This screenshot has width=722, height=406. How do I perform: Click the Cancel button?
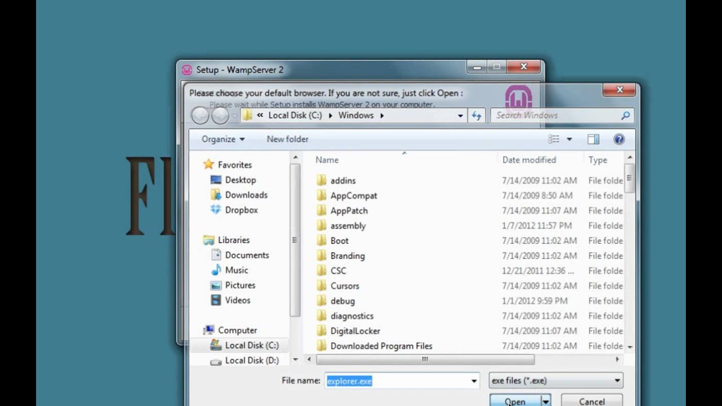coord(592,401)
